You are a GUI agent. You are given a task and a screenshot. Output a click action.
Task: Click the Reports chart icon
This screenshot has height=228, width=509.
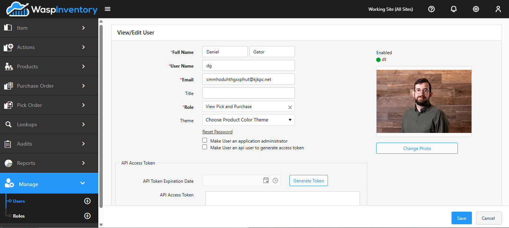tap(9, 163)
